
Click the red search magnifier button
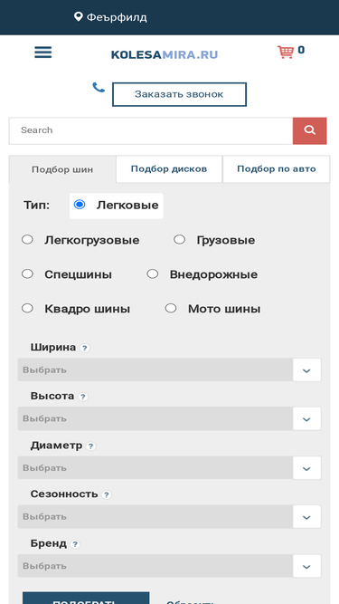coord(310,131)
